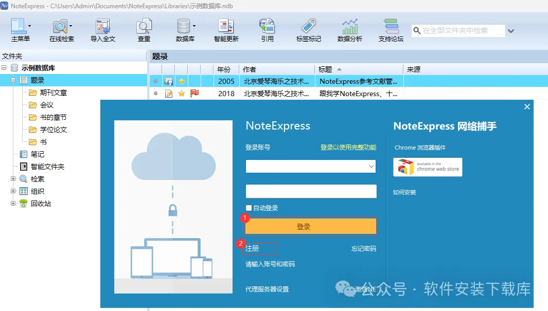Select the NoteExpress参考文献管 title cell
This screenshot has height=311, width=548.
[x=359, y=81]
